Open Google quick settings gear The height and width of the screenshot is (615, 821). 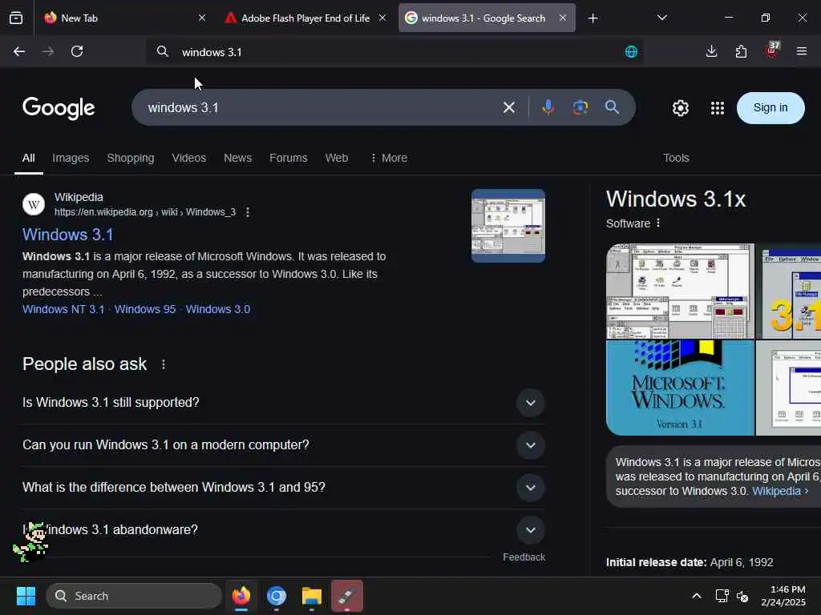(x=680, y=108)
